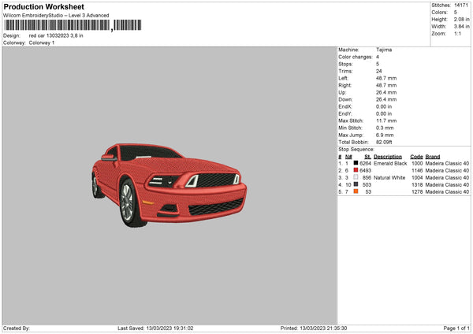Screen dimensions: 473x334
Task: Click the Height value 2.08 in
Action: [461, 19]
